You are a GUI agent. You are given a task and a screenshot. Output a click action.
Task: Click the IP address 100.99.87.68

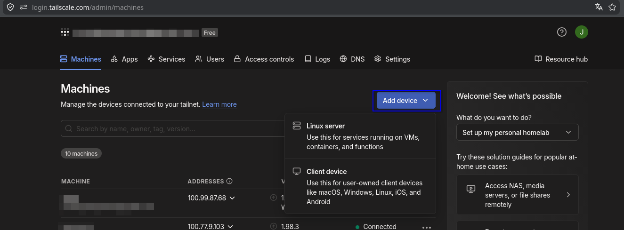207,198
